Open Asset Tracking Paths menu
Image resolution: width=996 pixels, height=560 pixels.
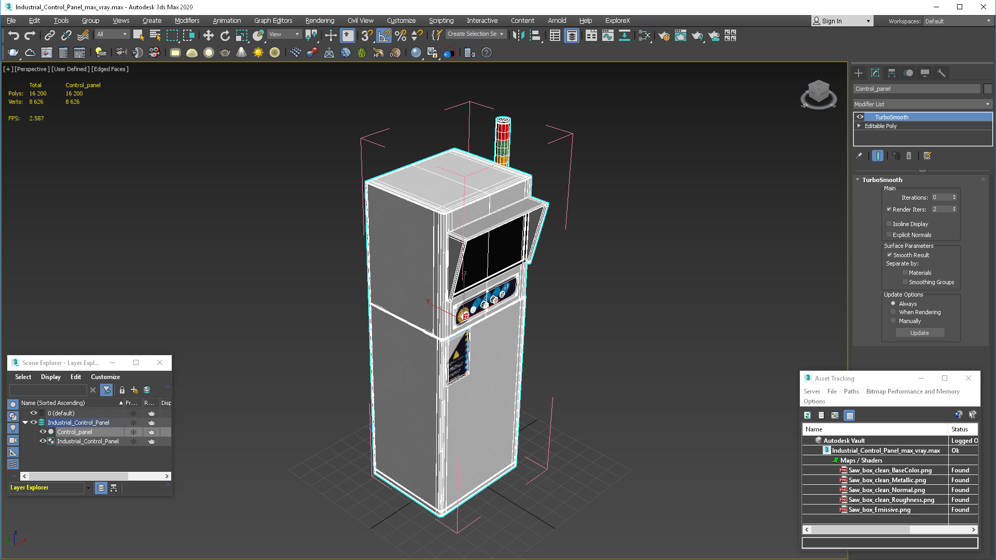(x=851, y=391)
